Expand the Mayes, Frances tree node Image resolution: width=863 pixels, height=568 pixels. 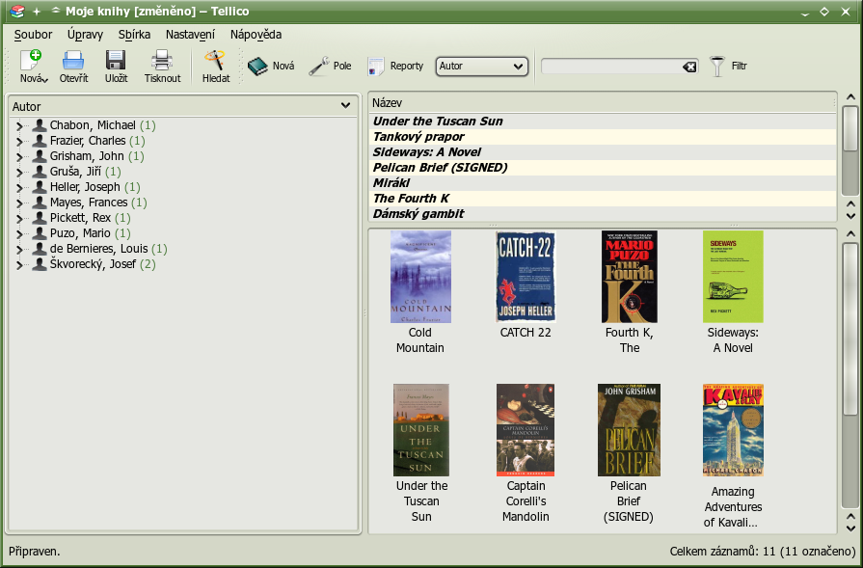pyautogui.click(x=19, y=203)
